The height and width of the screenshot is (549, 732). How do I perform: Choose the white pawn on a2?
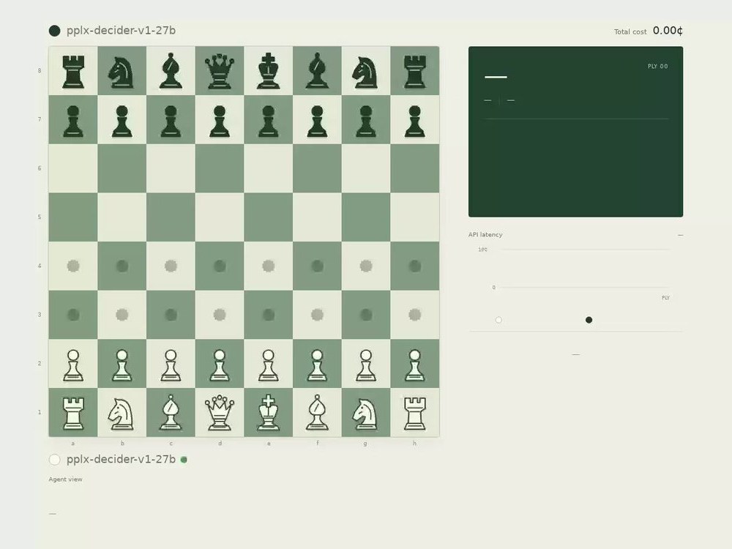[x=73, y=365]
